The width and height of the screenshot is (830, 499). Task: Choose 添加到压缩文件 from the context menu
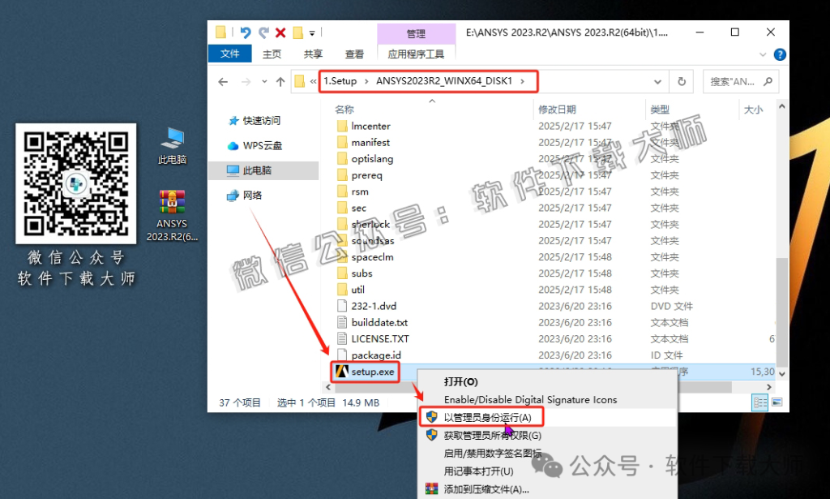pos(486,488)
